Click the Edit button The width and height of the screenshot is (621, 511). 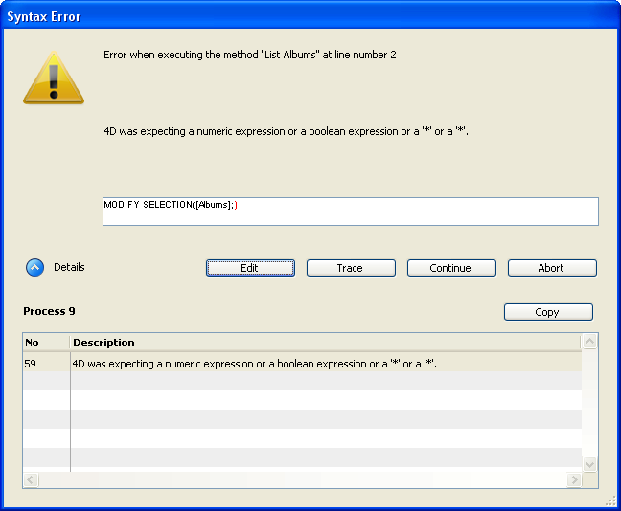click(250, 268)
